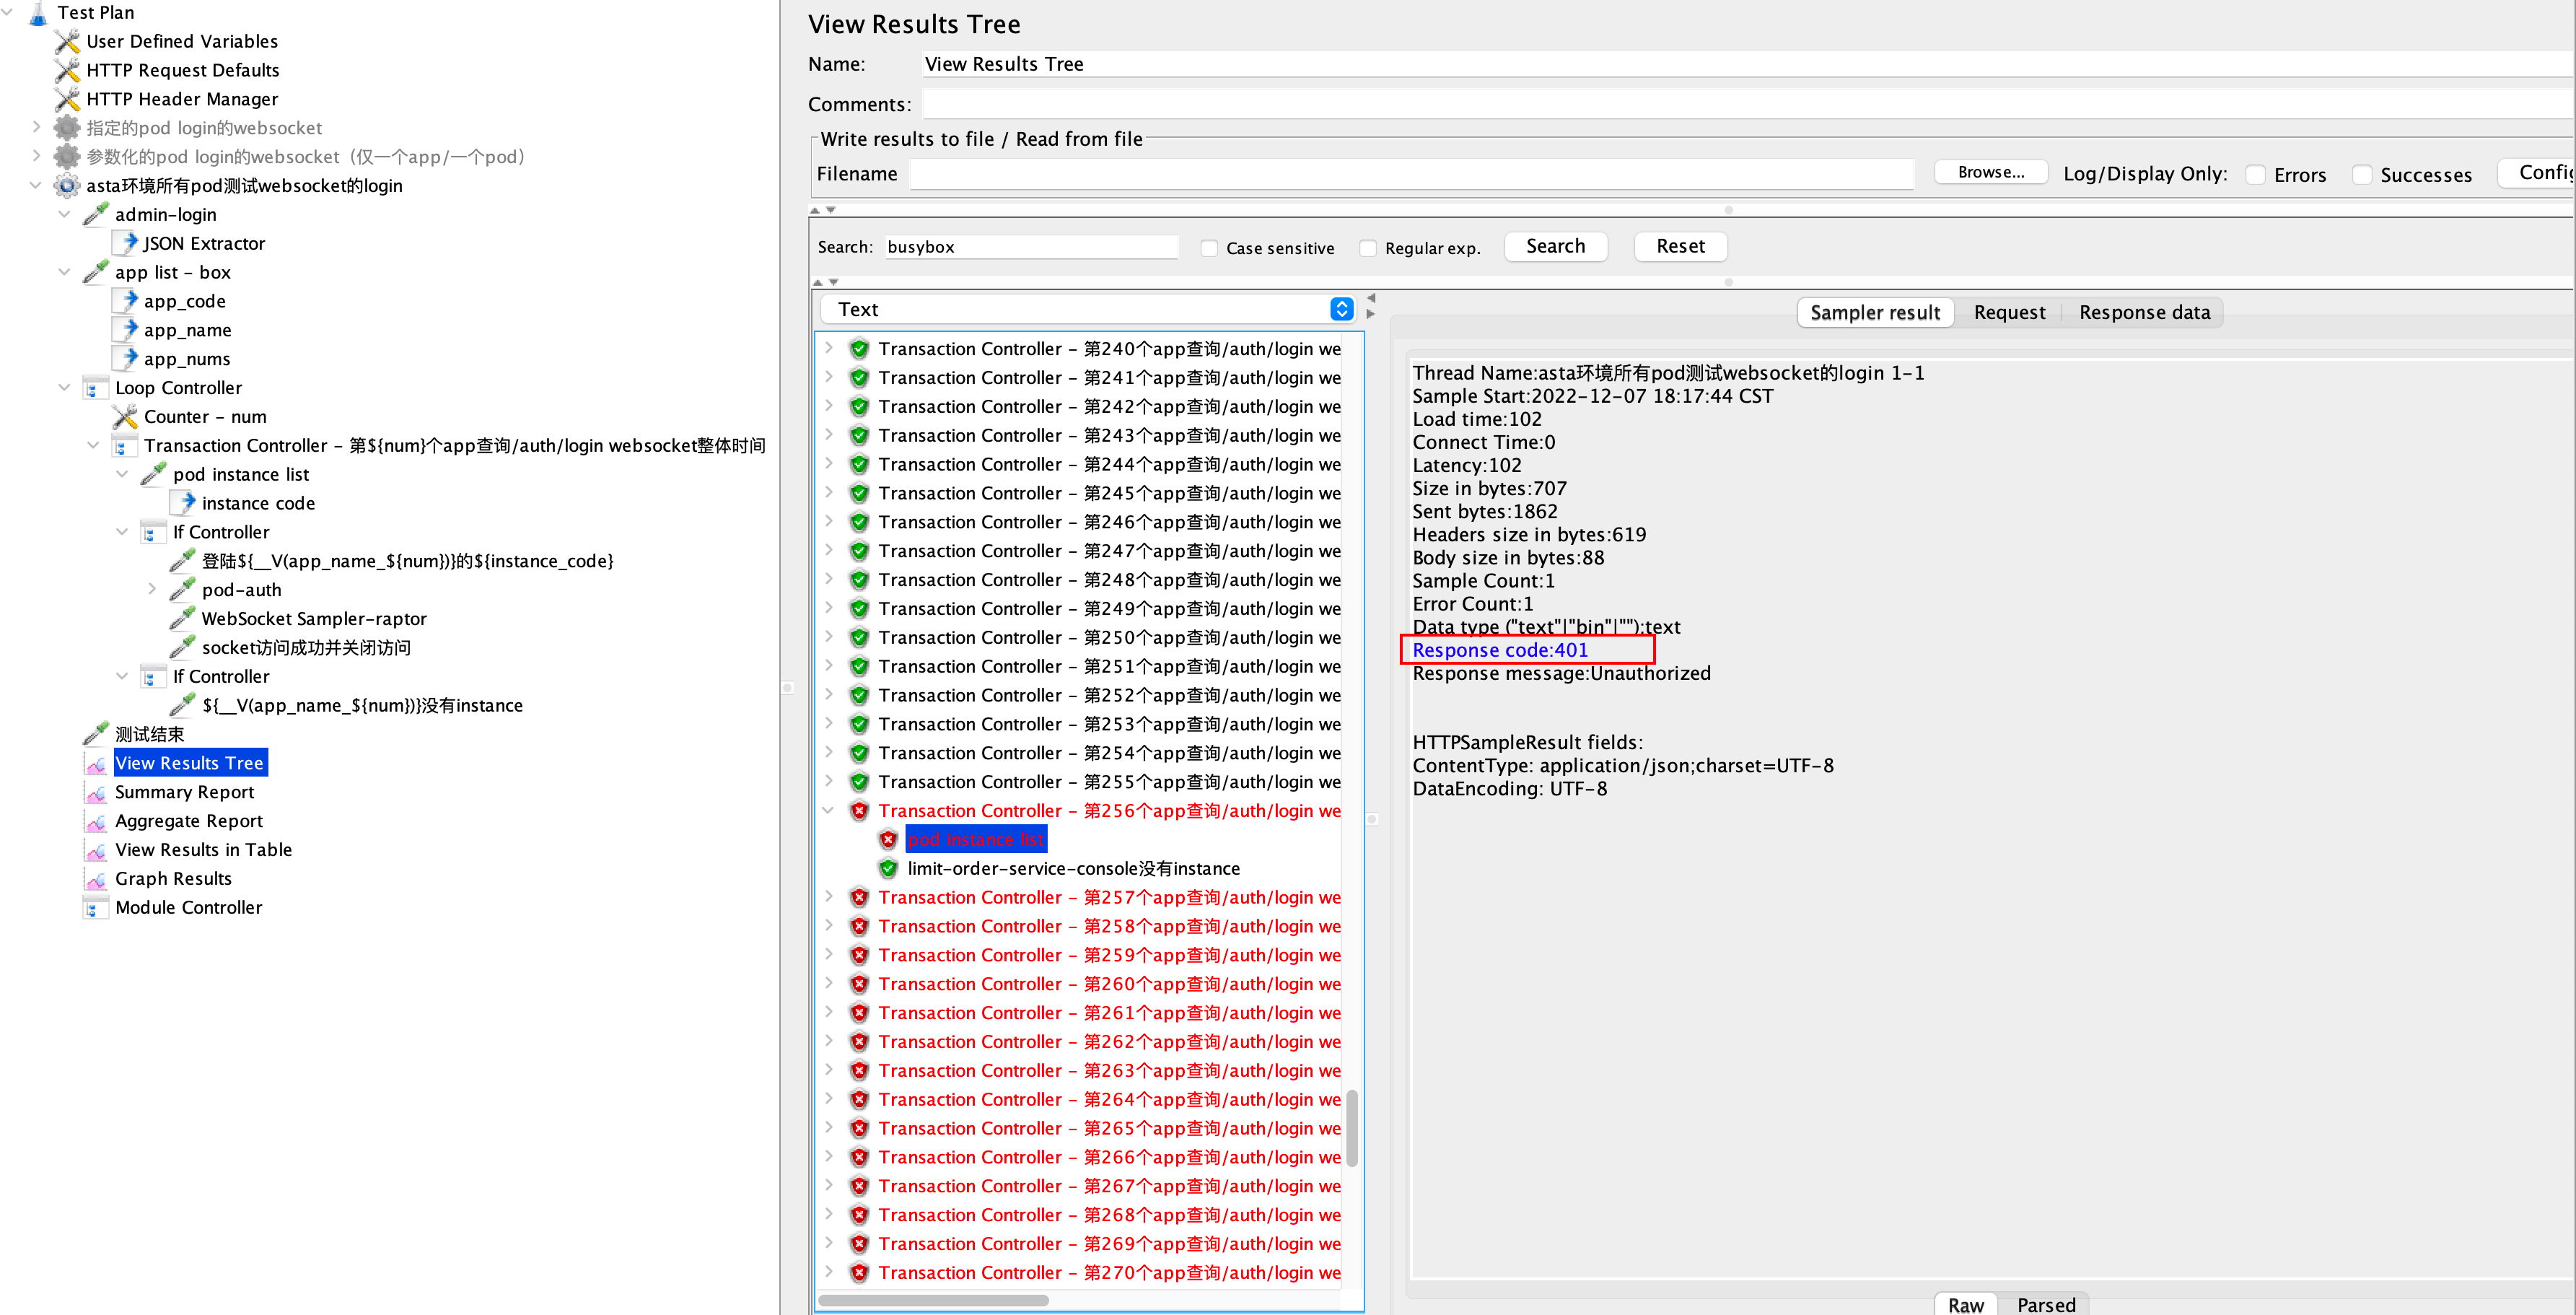Expand the 第257个app查询 failed transaction
The height and width of the screenshot is (1315, 2576).
(x=830, y=897)
